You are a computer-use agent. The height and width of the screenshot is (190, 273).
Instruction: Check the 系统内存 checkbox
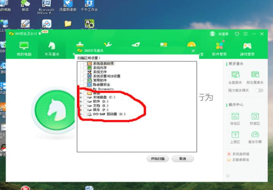click(85, 68)
